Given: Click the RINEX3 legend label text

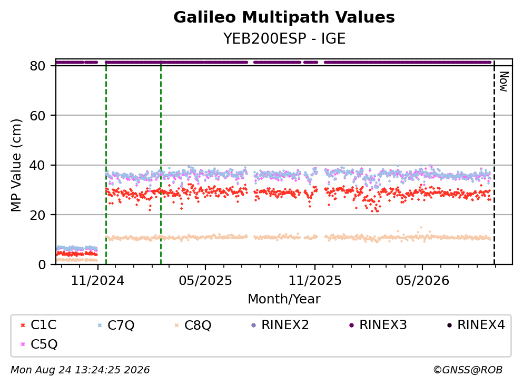Looking at the screenshot, I should (383, 325).
